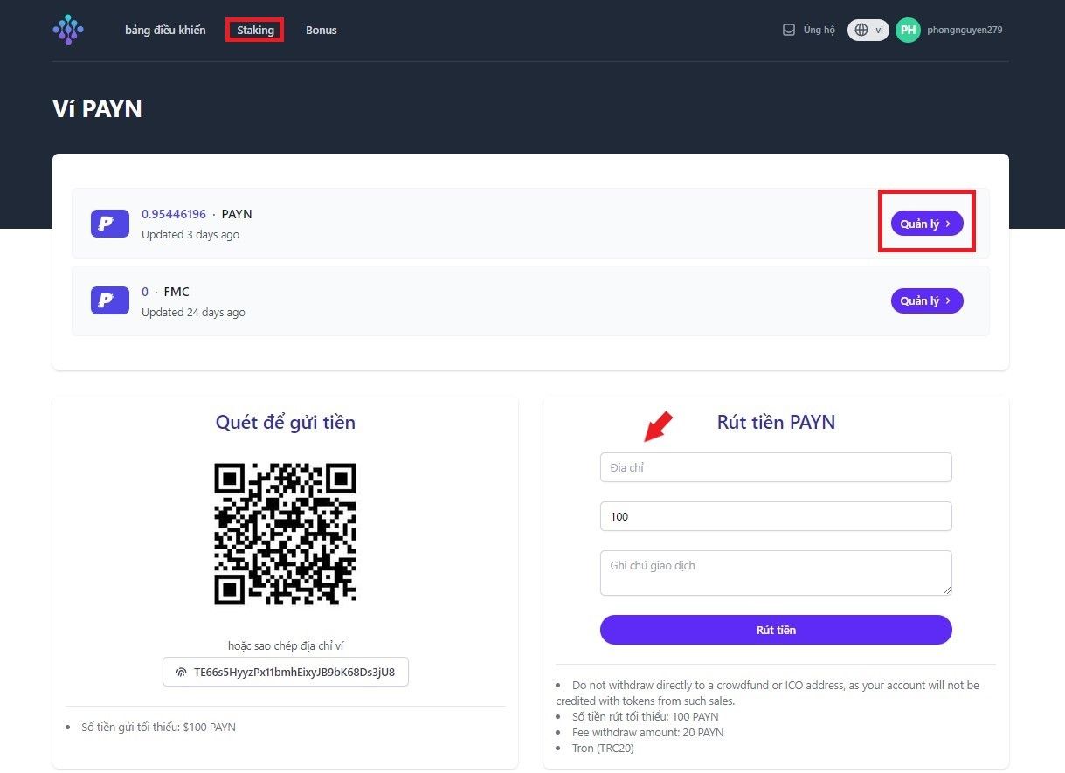Click 'hoặc sao chép địa chỉ ví' text
1065x773 pixels.
click(x=286, y=646)
